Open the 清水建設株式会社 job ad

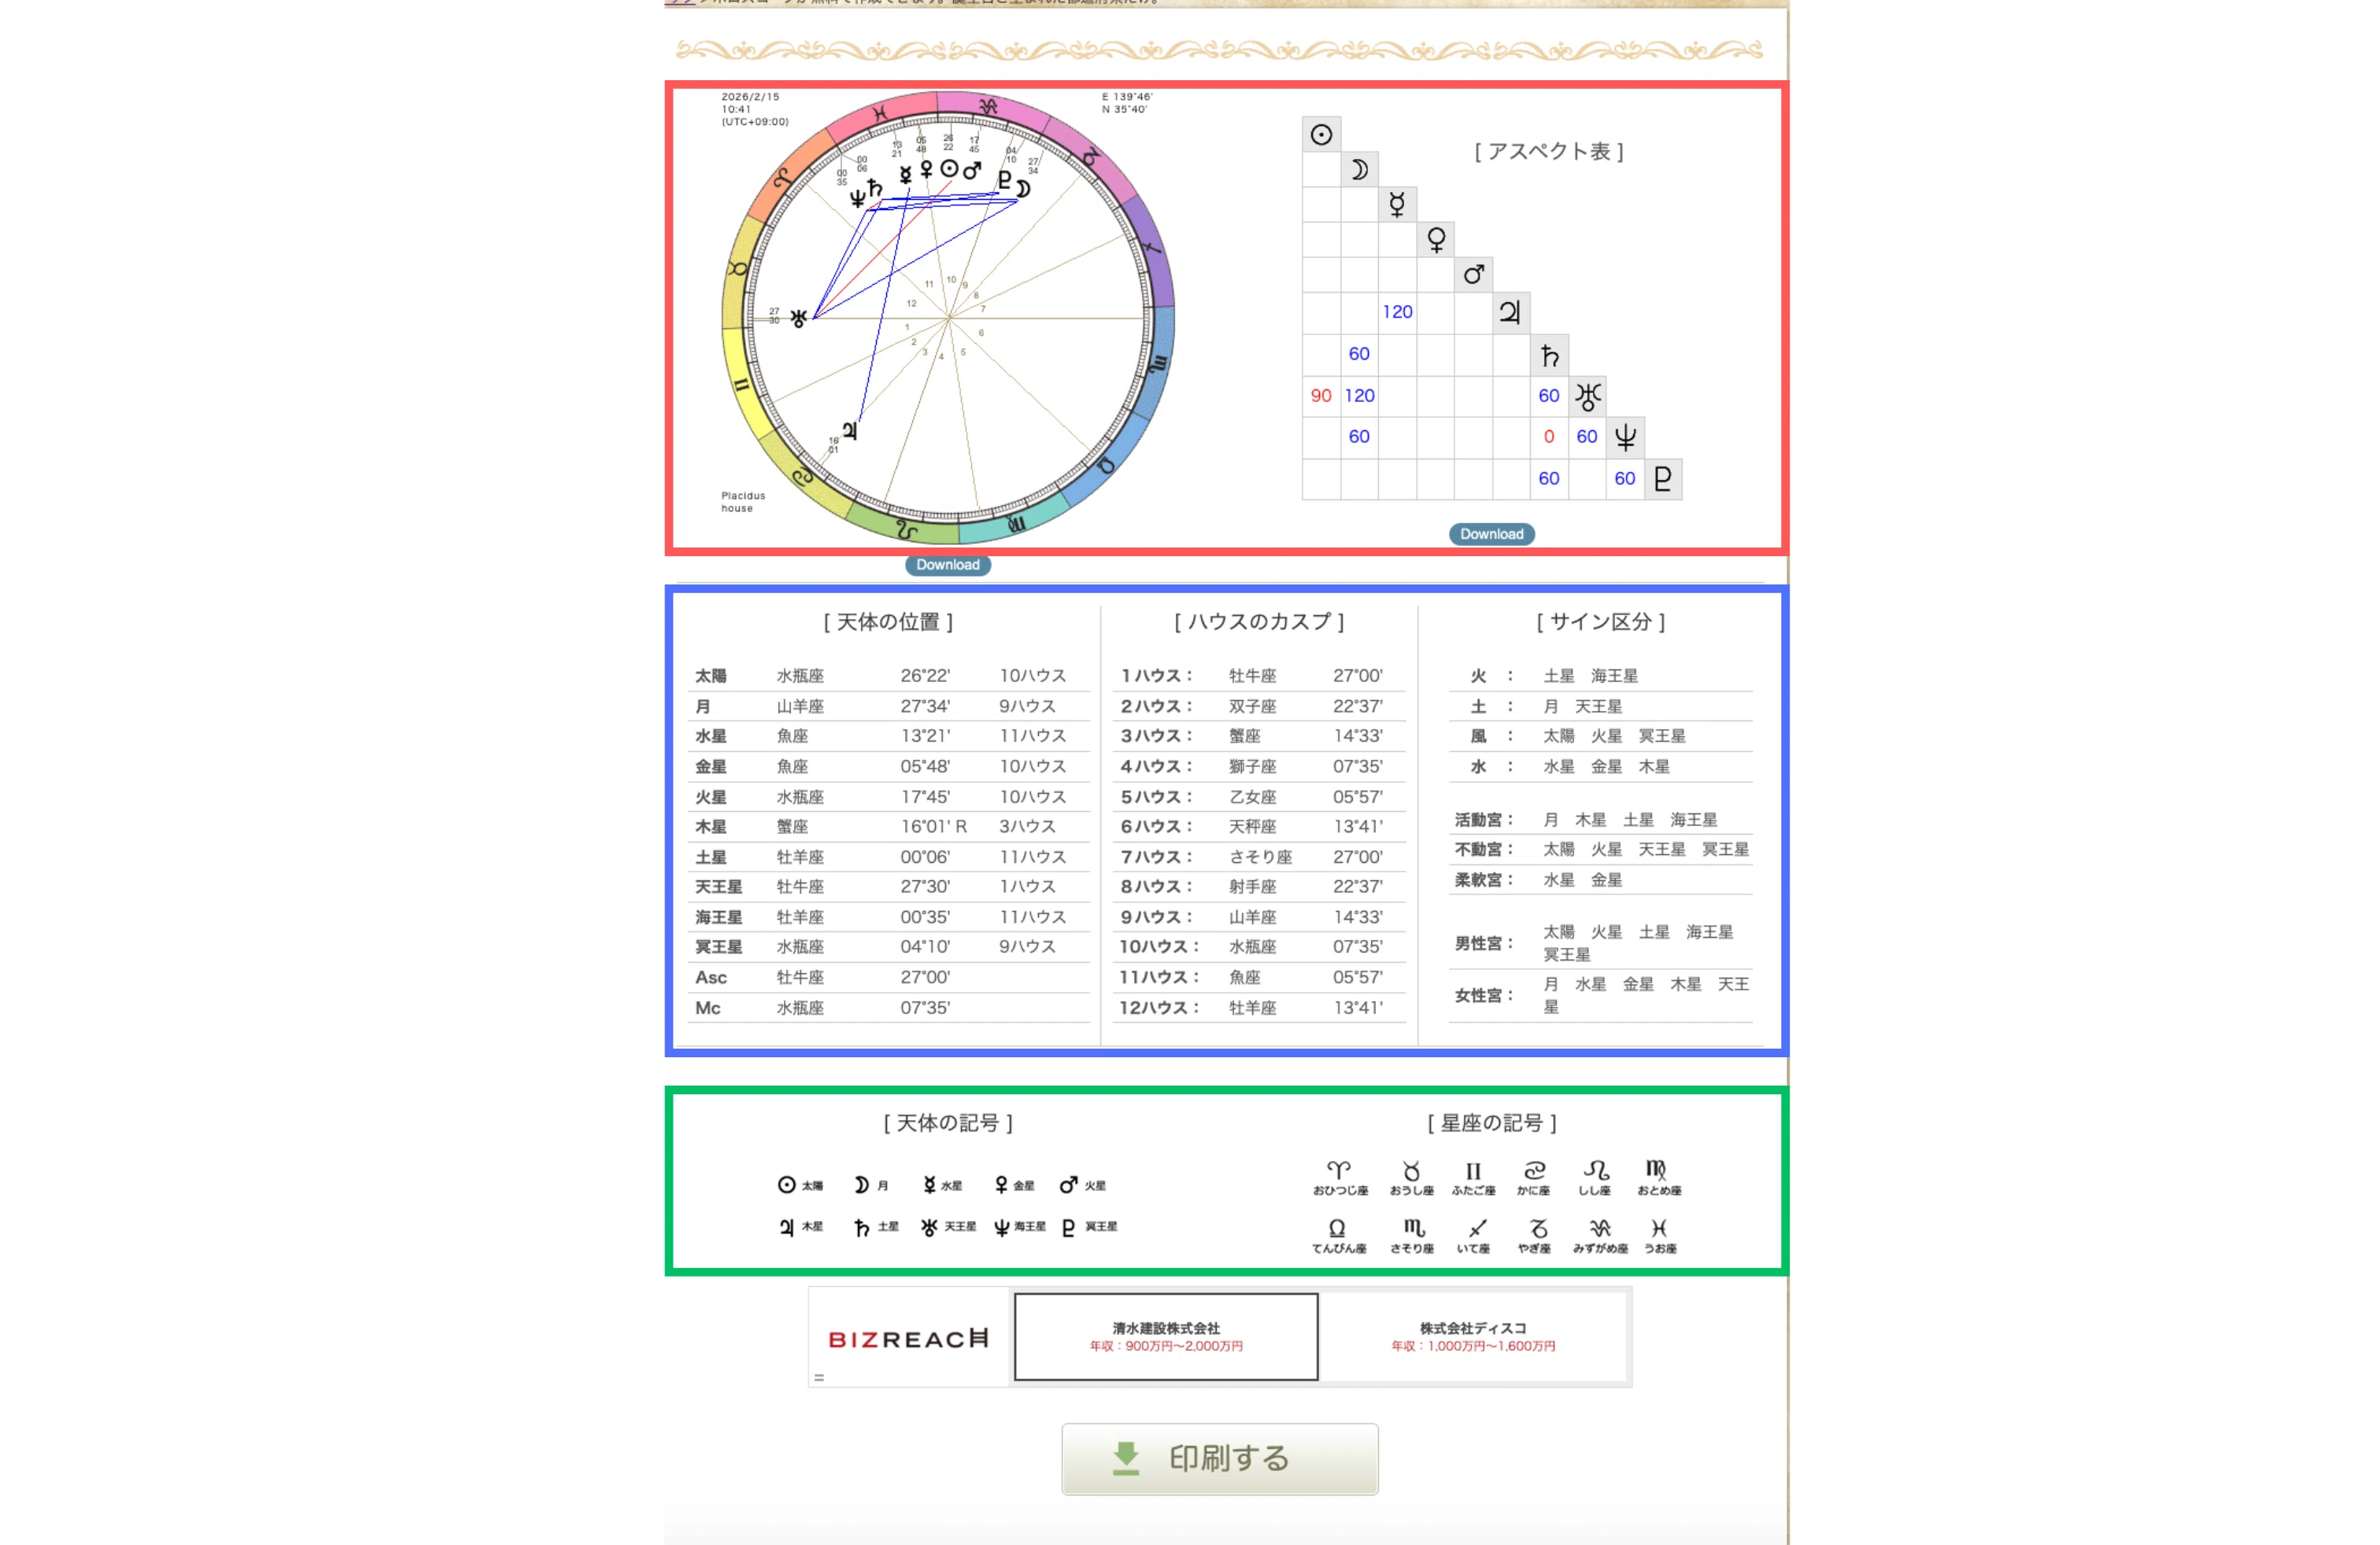pos(1166,1337)
